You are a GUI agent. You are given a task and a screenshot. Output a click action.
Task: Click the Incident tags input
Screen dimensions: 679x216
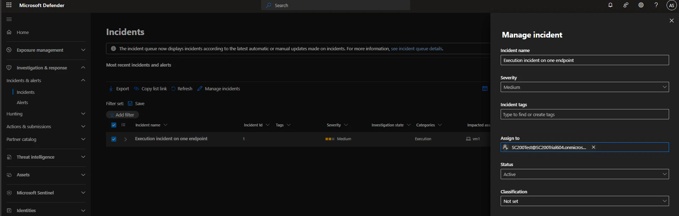(x=585, y=114)
